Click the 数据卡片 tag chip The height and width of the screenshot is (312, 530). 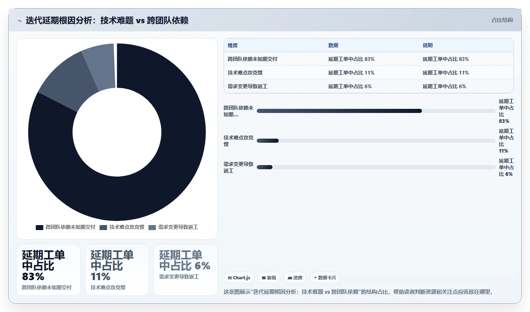coord(325,278)
